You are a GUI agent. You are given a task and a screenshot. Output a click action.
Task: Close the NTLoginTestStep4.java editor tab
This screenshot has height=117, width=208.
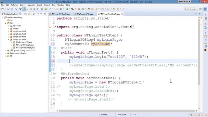tap(122, 14)
